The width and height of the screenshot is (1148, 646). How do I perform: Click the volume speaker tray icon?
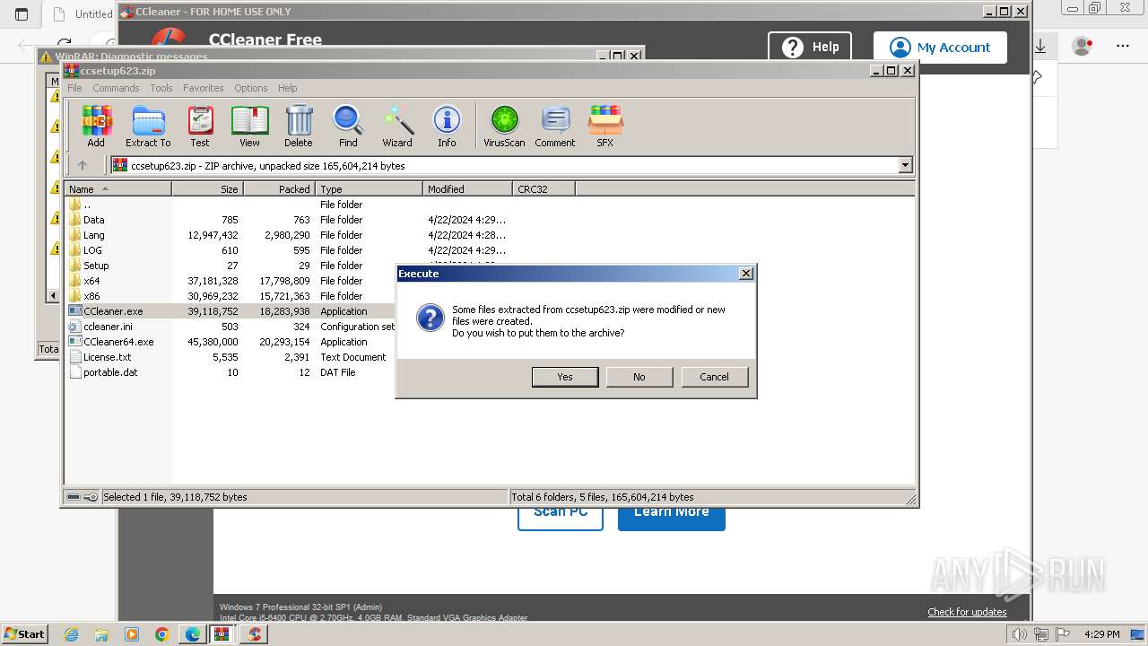1019,634
